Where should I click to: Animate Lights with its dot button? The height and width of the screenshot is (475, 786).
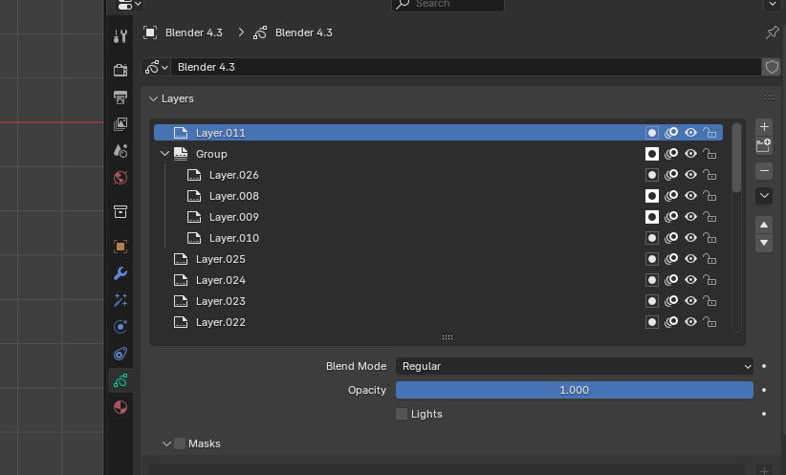click(764, 414)
